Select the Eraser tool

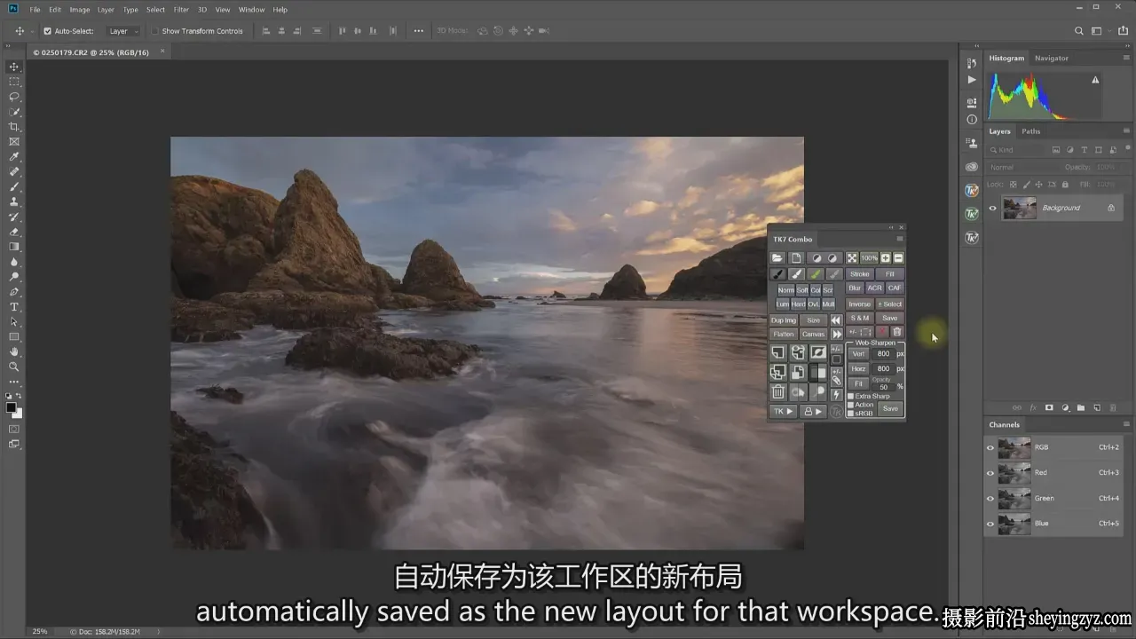click(x=14, y=232)
